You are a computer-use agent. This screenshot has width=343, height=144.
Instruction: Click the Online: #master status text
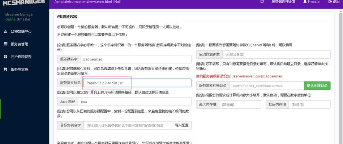coord(18,19)
